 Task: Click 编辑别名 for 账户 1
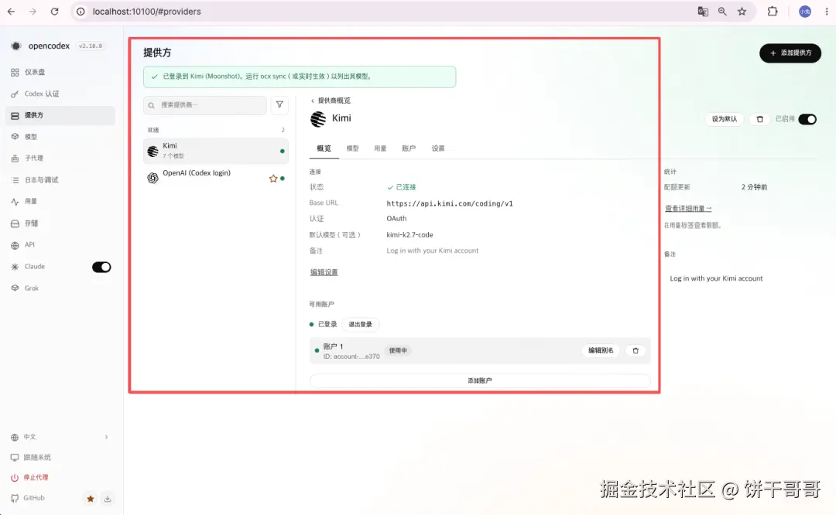click(601, 350)
